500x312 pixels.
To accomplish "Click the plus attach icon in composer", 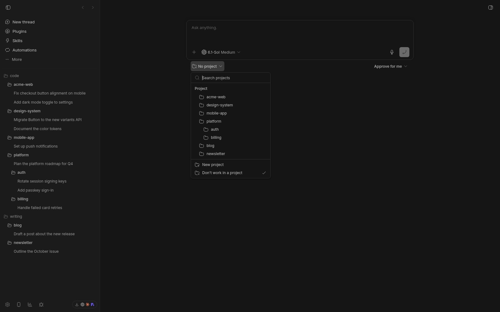I will (194, 52).
